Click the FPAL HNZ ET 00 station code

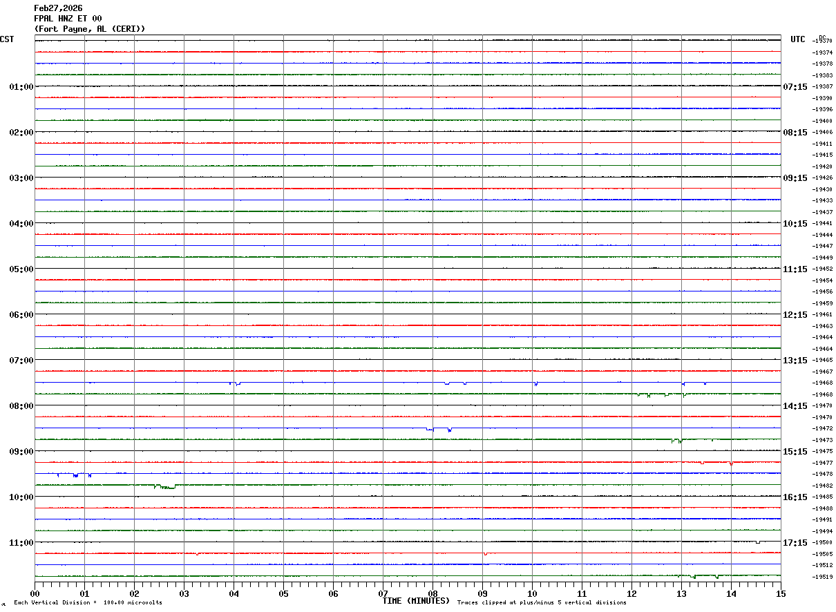coord(68,19)
